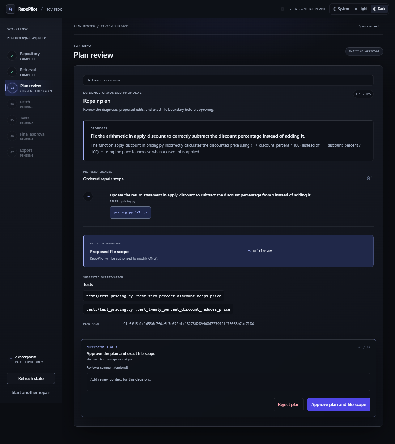
Task: Open the Repository workflow step
Action: (x=31, y=56)
